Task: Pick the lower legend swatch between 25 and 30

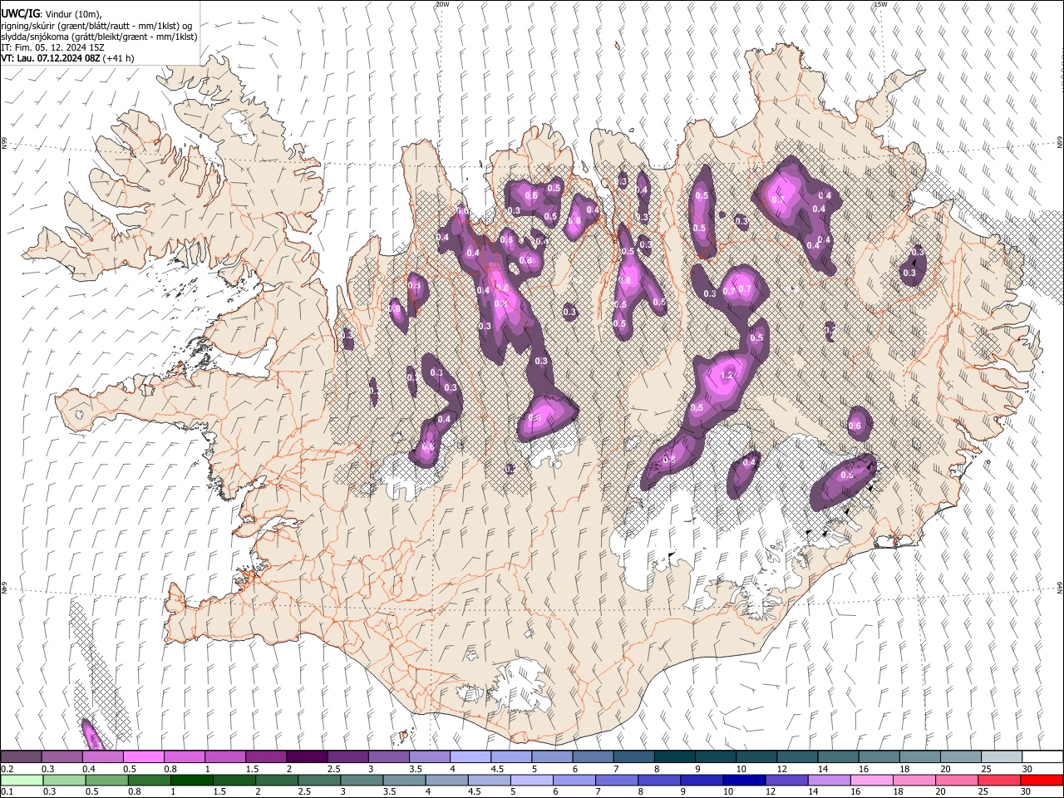Action: pyautogui.click(x=997, y=780)
